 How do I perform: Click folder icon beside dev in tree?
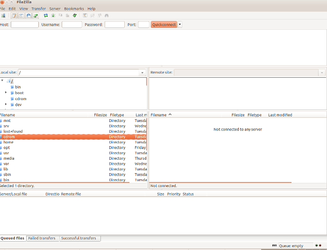pyautogui.click(x=12, y=105)
